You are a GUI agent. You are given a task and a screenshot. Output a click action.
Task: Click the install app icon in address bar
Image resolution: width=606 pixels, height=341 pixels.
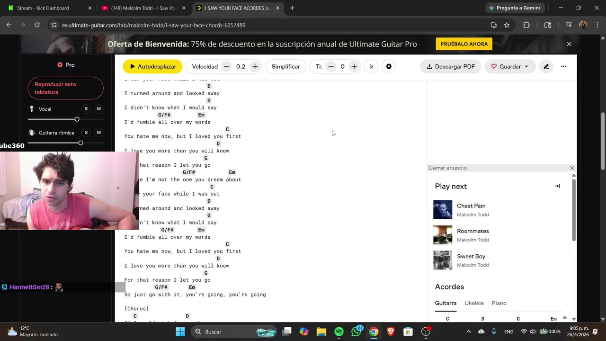pyautogui.click(x=494, y=25)
